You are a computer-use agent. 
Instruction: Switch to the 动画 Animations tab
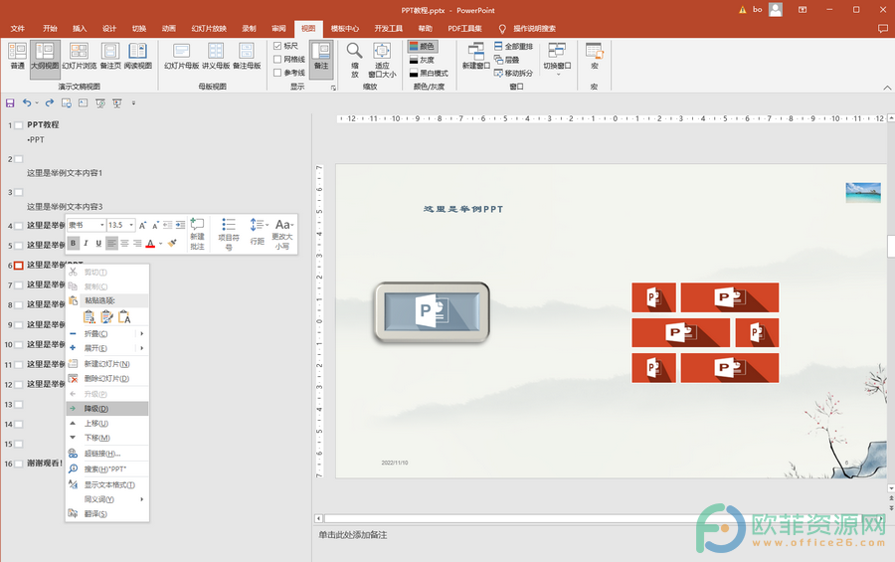168,29
